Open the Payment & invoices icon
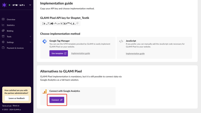201x113 pixels. [x=3, y=48]
